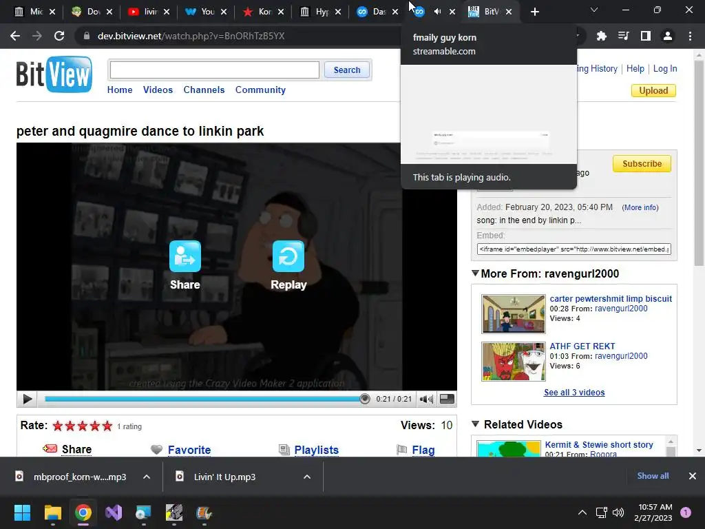This screenshot has height=529, width=705.
Task: Go back with the browser back arrow
Action: click(x=15, y=36)
